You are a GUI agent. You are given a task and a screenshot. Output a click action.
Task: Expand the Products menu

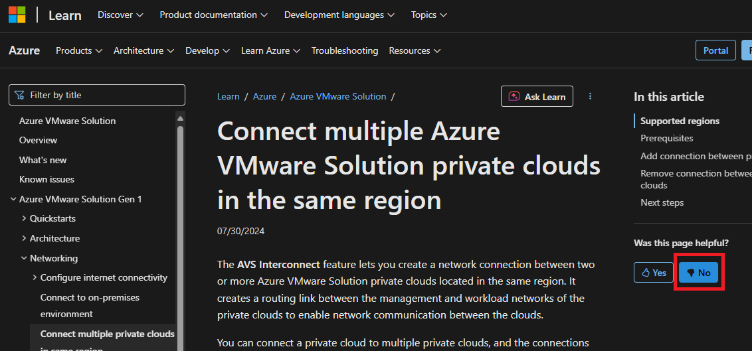pyautogui.click(x=79, y=50)
